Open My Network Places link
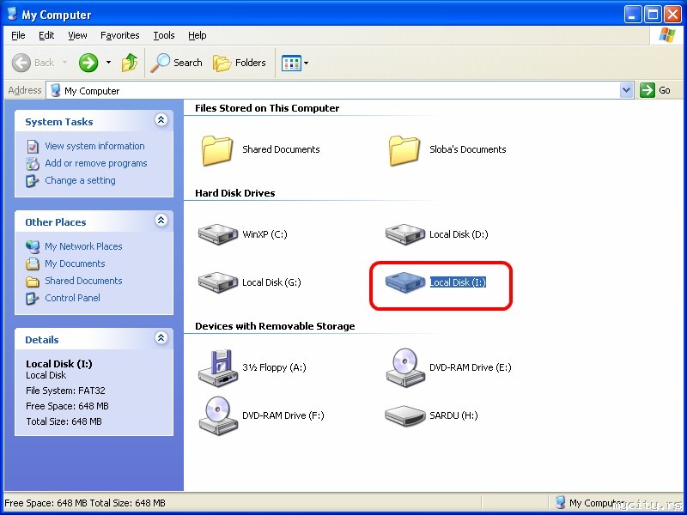687x515 pixels. (x=83, y=246)
